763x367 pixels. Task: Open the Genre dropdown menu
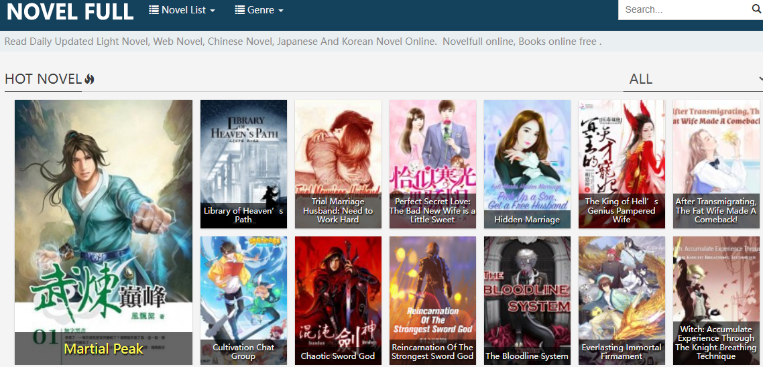coord(259,10)
